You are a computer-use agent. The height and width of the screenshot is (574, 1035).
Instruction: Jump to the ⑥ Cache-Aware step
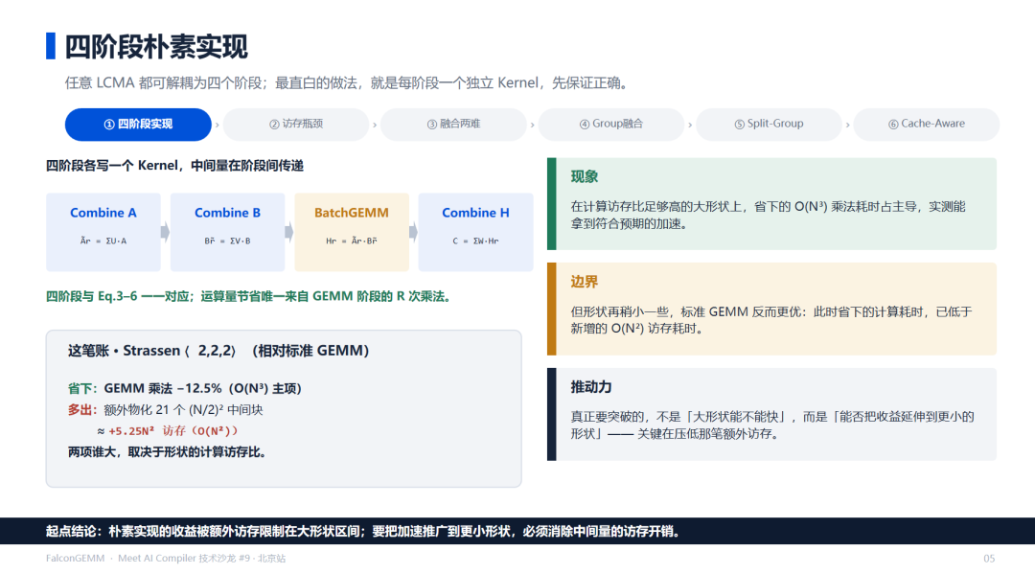tap(927, 124)
